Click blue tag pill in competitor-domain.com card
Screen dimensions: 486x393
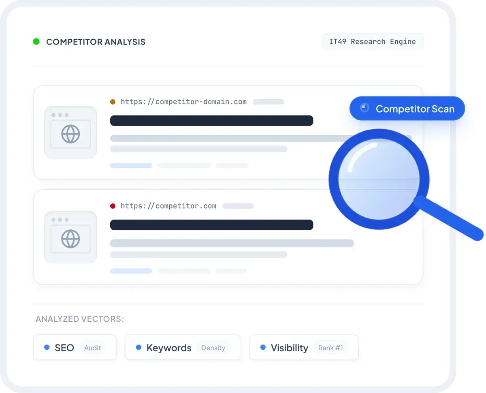131,165
